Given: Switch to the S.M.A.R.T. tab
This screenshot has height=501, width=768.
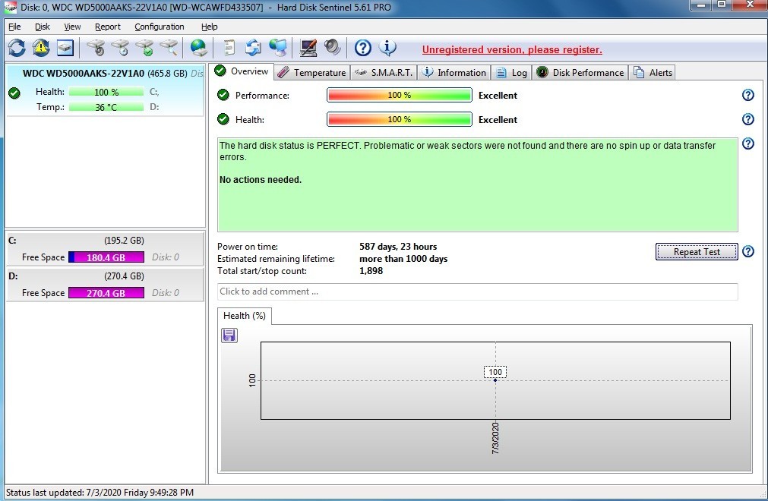Looking at the screenshot, I should tap(384, 72).
